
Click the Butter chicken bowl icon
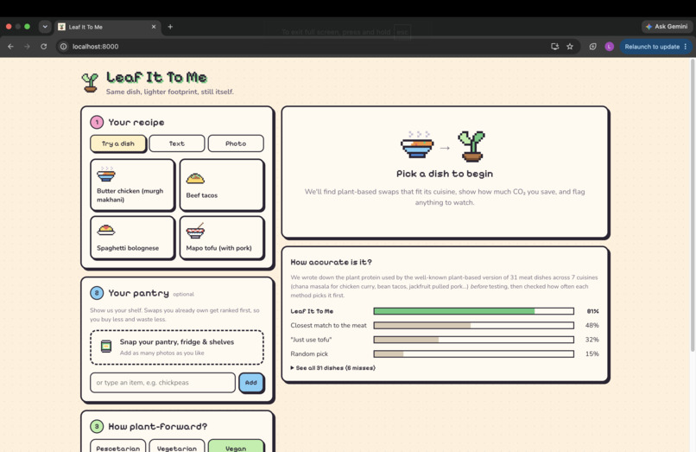pyautogui.click(x=106, y=175)
